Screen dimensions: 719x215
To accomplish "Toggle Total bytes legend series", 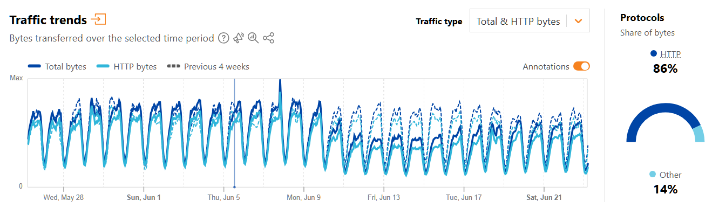I will pos(57,67).
